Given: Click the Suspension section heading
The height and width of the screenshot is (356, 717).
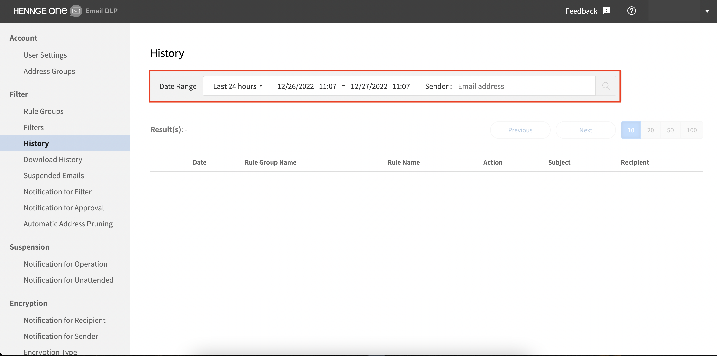Looking at the screenshot, I should click(29, 247).
